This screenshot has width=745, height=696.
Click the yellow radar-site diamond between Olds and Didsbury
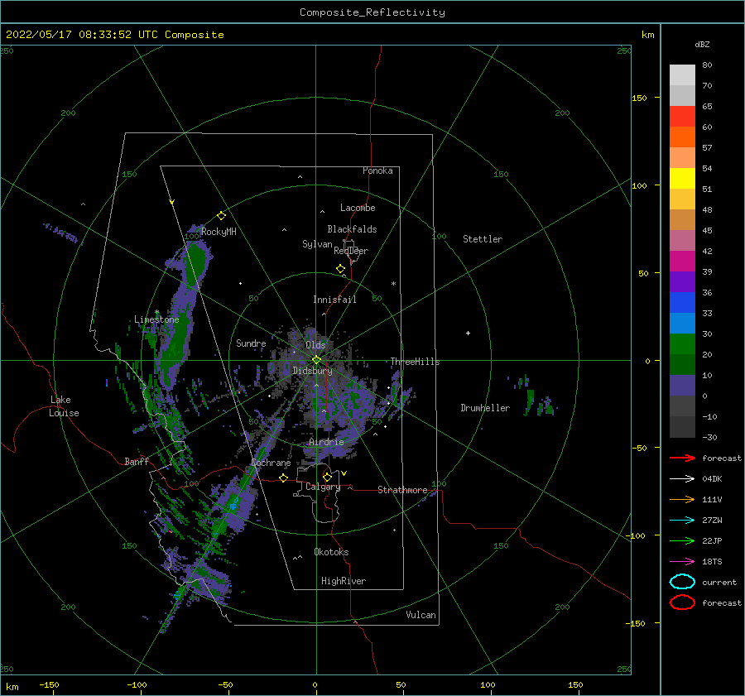[316, 360]
